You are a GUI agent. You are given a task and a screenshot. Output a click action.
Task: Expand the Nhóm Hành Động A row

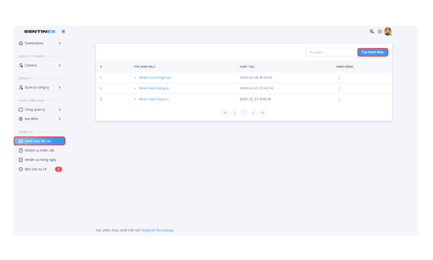135,88
